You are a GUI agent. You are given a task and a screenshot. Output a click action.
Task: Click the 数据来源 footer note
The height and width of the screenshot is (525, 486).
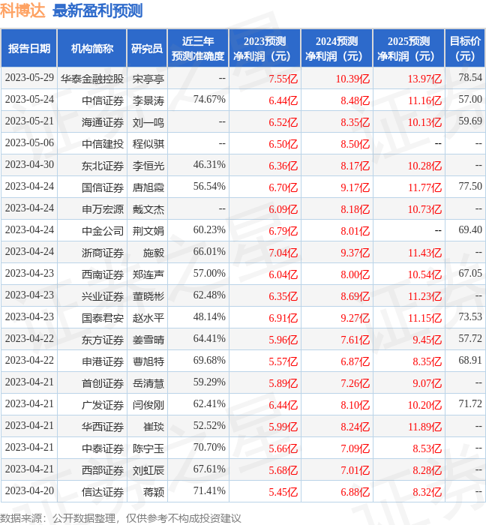point(121,518)
